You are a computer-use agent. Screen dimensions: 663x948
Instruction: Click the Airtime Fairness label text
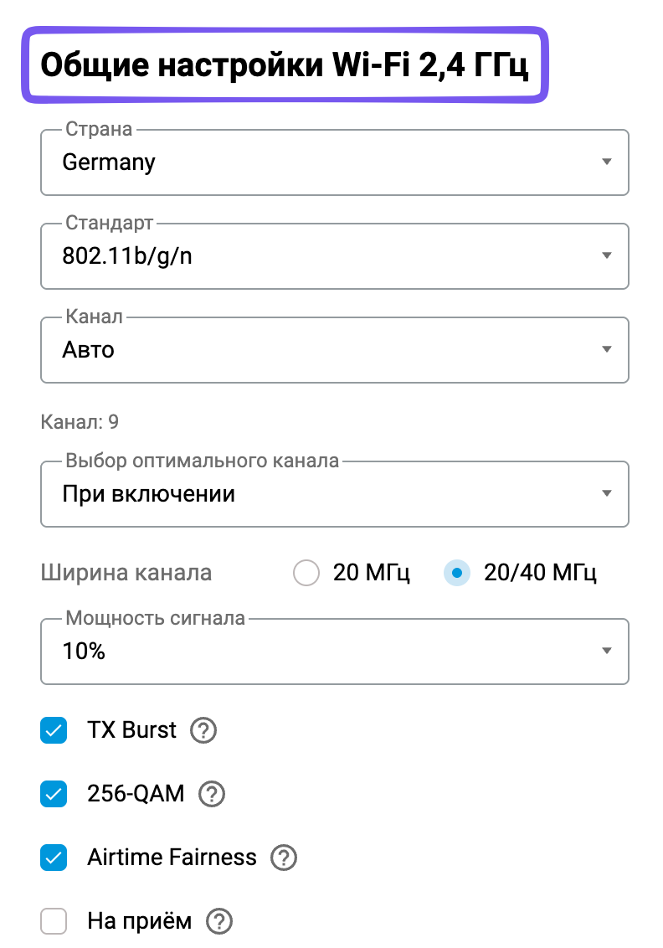pyautogui.click(x=172, y=858)
